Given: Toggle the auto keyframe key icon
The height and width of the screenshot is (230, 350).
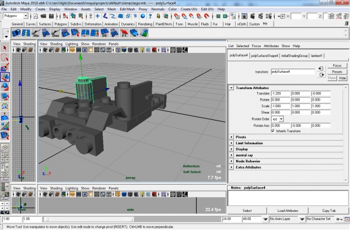Looking at the screenshot, I should pyautogui.click(x=339, y=219).
